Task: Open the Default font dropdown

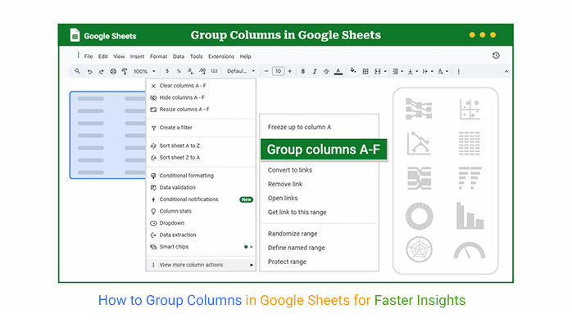Action: [241, 72]
